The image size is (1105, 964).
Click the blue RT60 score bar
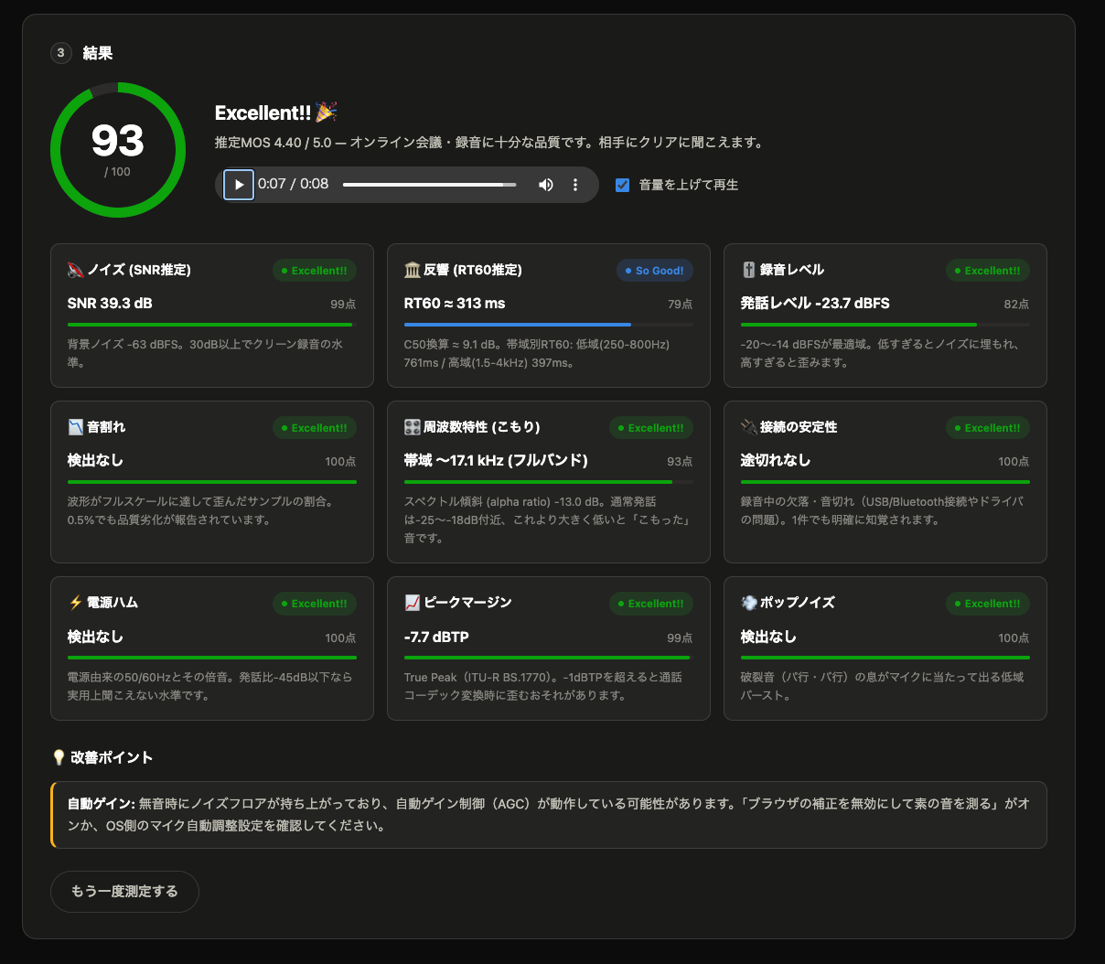[x=518, y=325]
